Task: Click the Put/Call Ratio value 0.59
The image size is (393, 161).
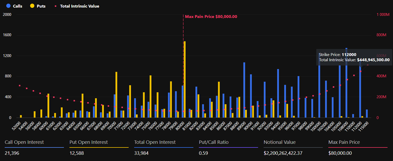Action: 204,153
